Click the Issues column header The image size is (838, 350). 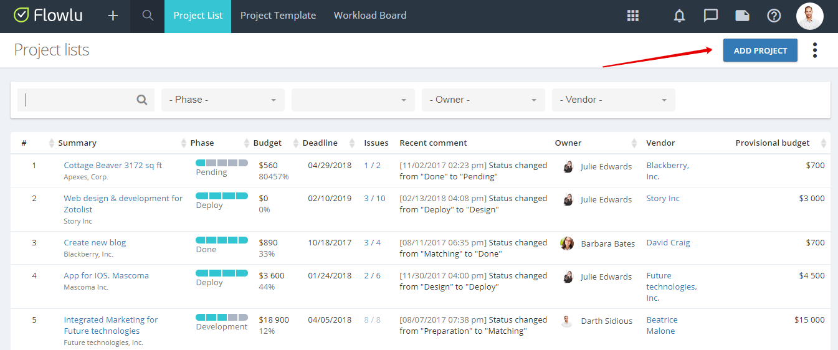click(376, 143)
